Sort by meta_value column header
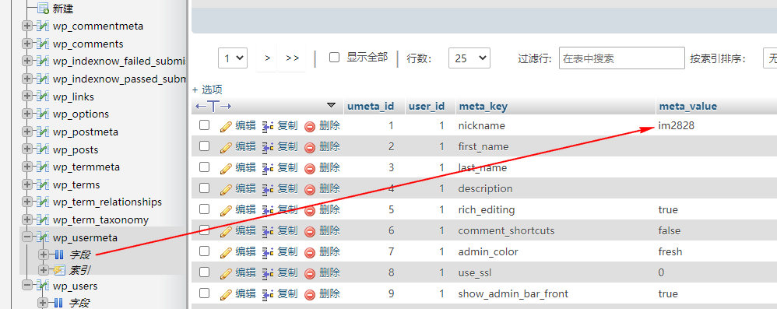Image resolution: width=777 pixels, height=309 pixels. 687,106
